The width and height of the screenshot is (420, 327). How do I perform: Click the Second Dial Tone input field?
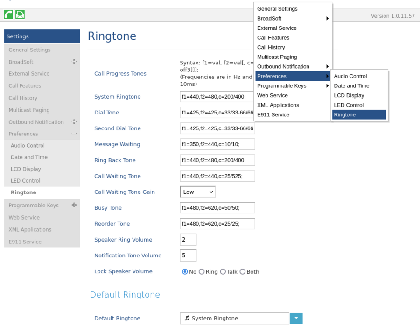tap(217, 128)
